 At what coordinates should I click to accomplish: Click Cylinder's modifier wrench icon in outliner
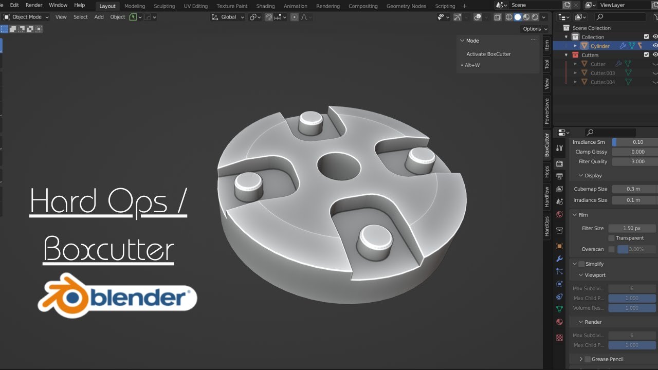coord(623,46)
